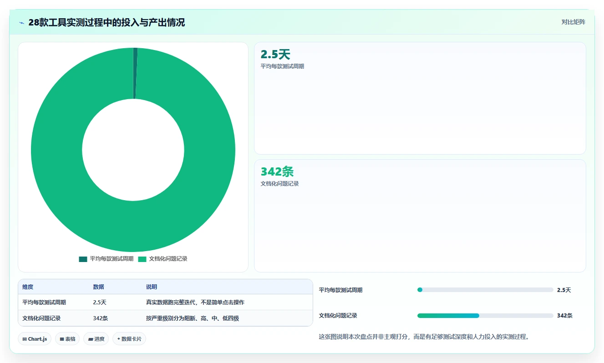
Task: Click the icon in 表格 chip
Action: (x=61, y=339)
